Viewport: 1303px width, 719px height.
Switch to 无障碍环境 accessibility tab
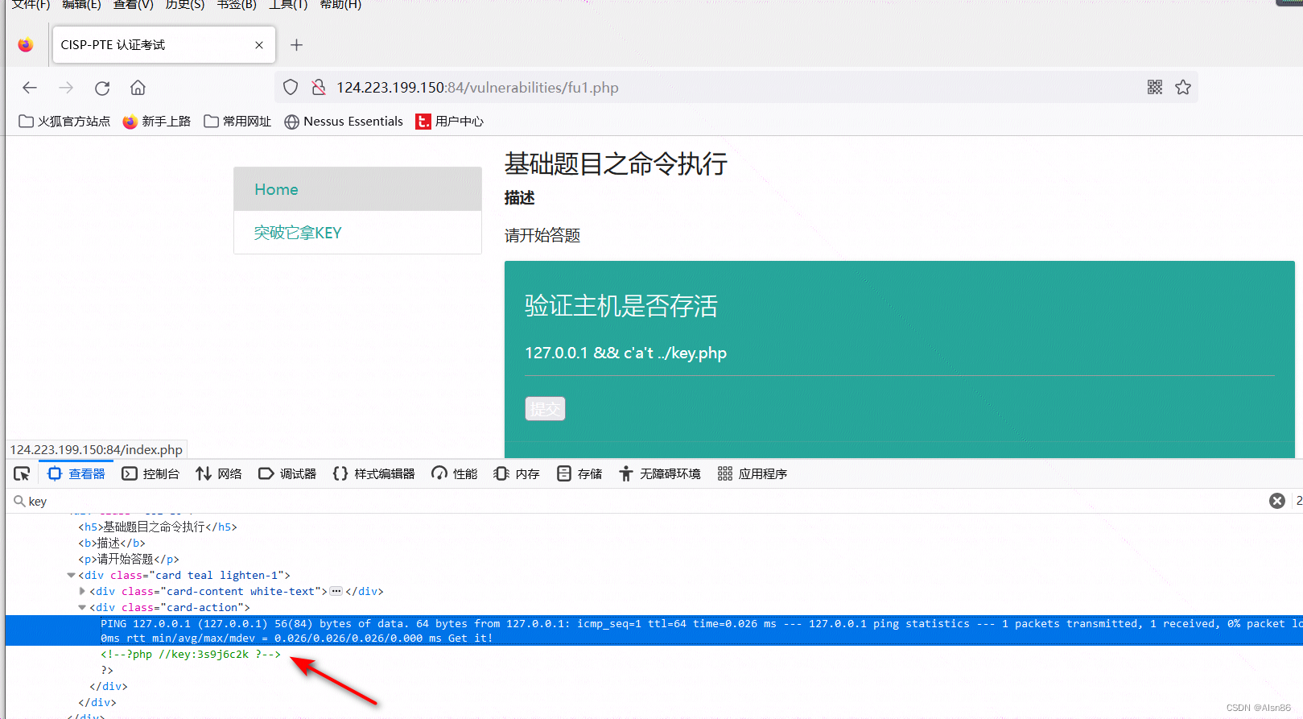659,473
